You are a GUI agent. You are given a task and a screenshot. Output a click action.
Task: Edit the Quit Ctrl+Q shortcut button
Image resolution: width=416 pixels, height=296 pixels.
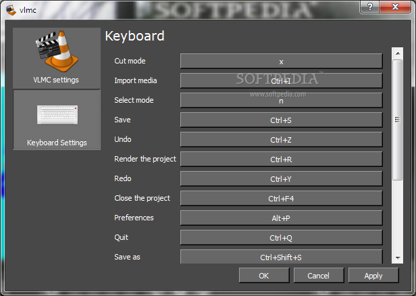[281, 238]
